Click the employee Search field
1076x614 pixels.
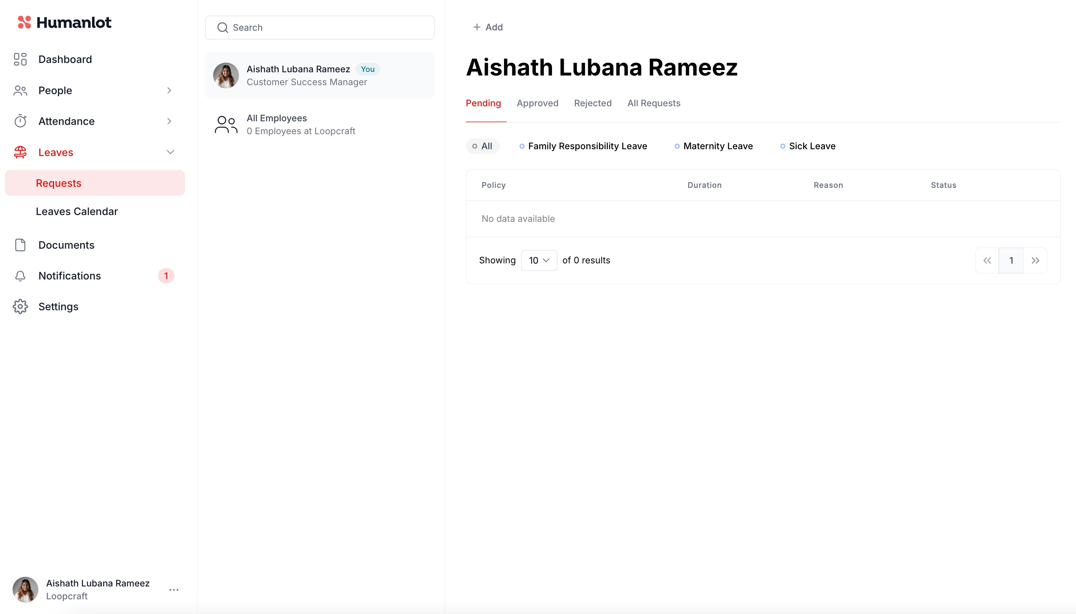pyautogui.click(x=320, y=28)
